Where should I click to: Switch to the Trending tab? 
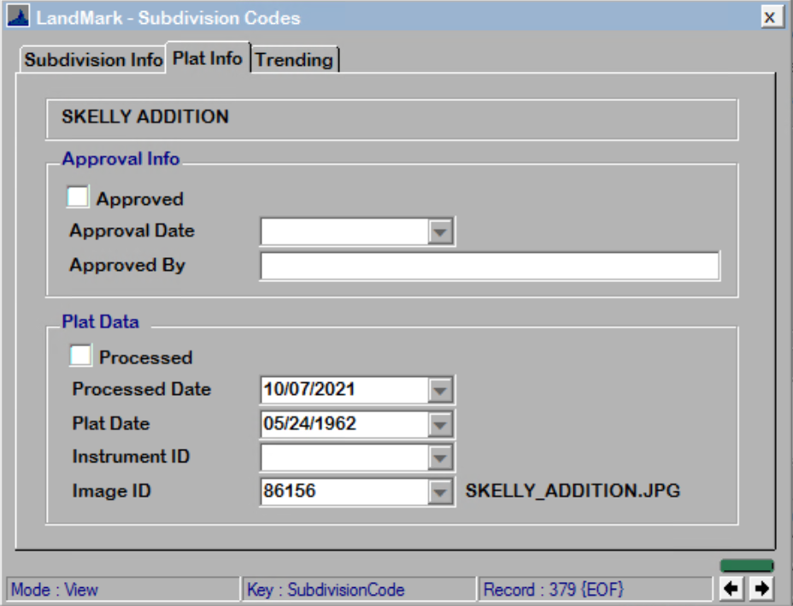click(x=294, y=60)
